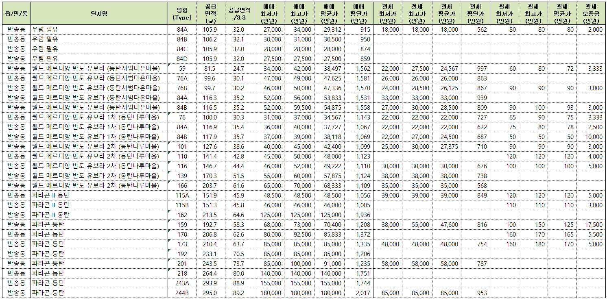Click the cell showing 38,497
The width and height of the screenshot is (607, 300).
329,69
